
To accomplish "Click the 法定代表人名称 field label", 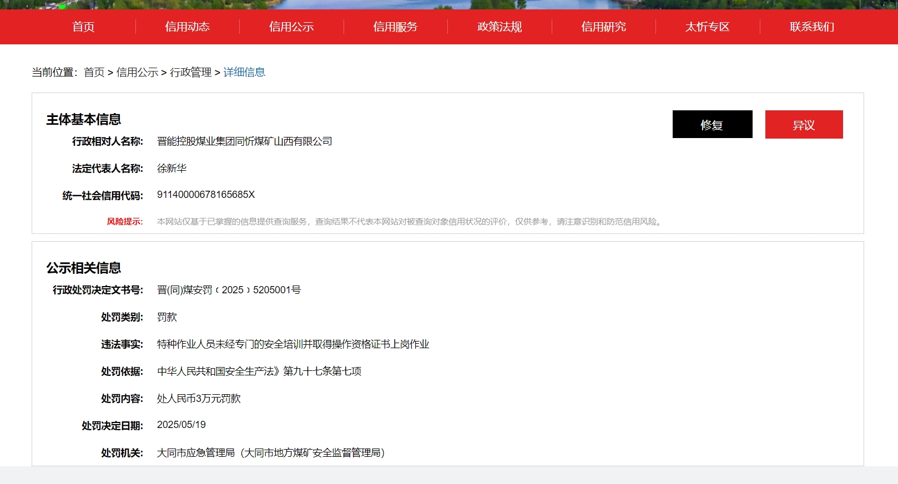I will tap(108, 169).
